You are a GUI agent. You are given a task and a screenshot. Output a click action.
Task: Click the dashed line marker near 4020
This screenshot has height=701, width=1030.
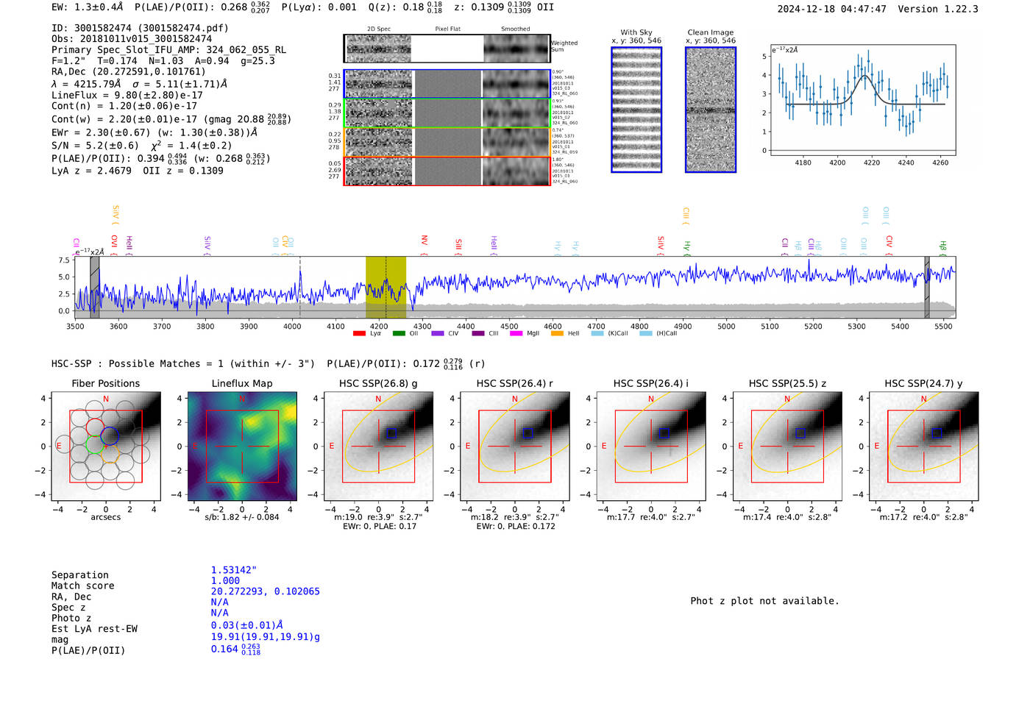(x=300, y=287)
